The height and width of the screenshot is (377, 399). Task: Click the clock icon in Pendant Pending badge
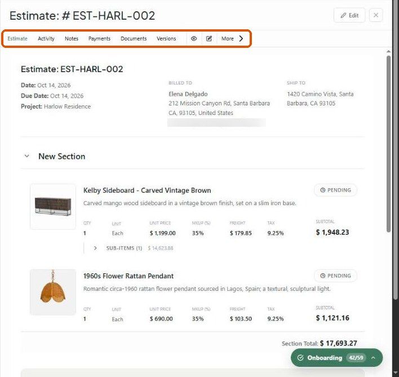[323, 276]
